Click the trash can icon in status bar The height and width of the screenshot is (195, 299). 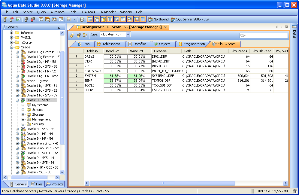pos(295,191)
